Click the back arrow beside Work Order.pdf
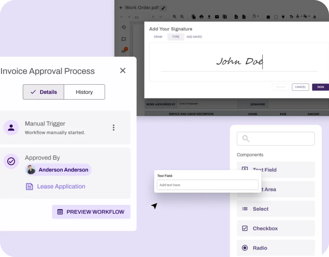The height and width of the screenshot is (257, 329). 121,8
